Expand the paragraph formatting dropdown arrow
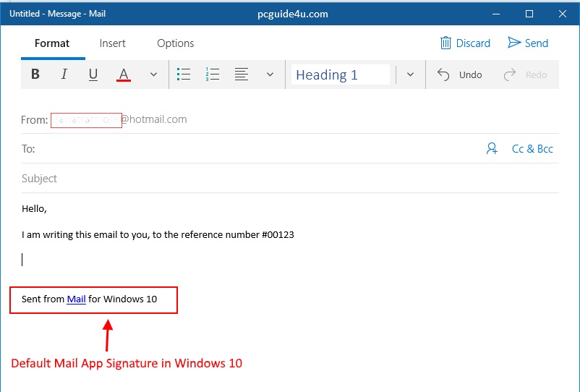The image size is (580, 392). click(270, 74)
